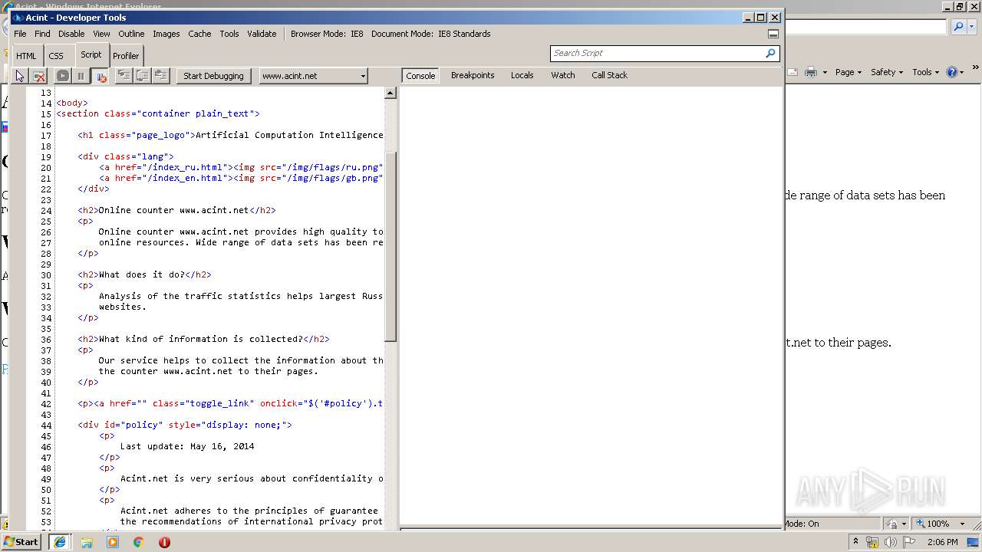The image size is (982, 552).
Task: Show hidden system tray icons
Action: [x=855, y=541]
